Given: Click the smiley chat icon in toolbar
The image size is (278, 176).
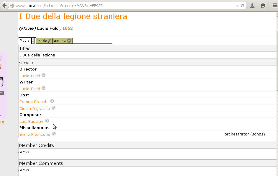Looking at the screenshot, I should click(x=263, y=6).
